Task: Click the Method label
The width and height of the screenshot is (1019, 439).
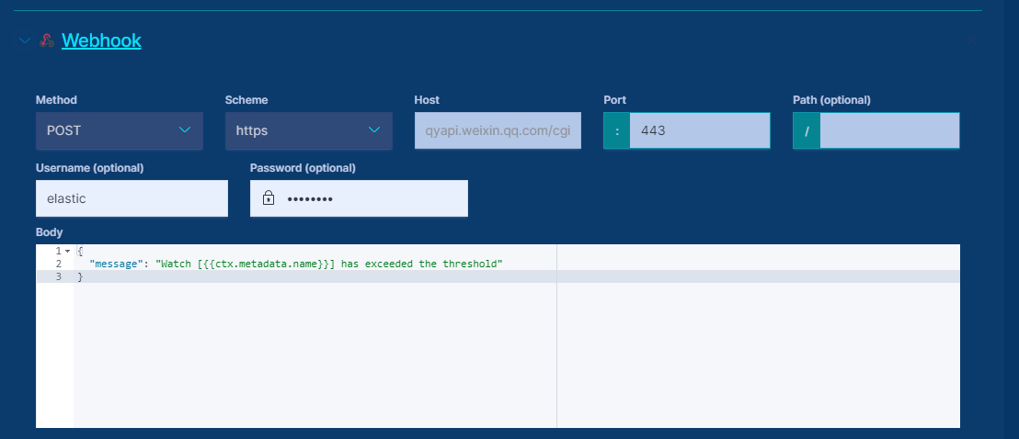Action: coord(56,100)
